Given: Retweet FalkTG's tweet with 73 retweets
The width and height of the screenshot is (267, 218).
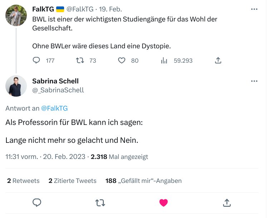Looking at the screenshot, I should click(81, 60).
